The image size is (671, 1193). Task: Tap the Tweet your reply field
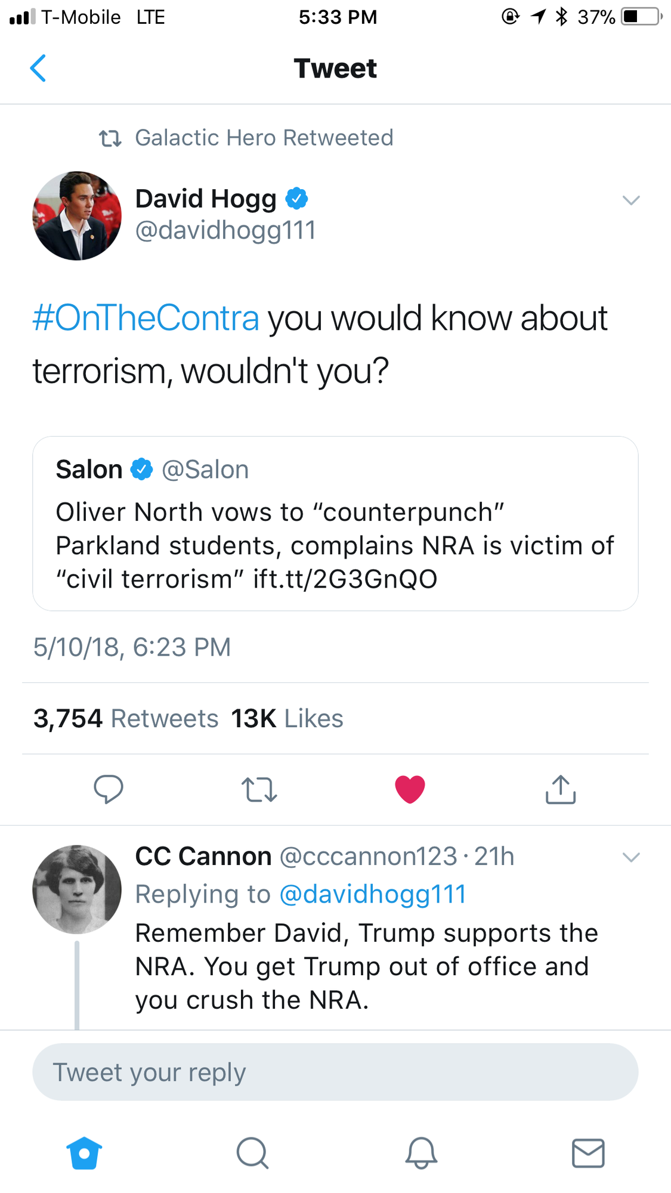pos(335,1072)
